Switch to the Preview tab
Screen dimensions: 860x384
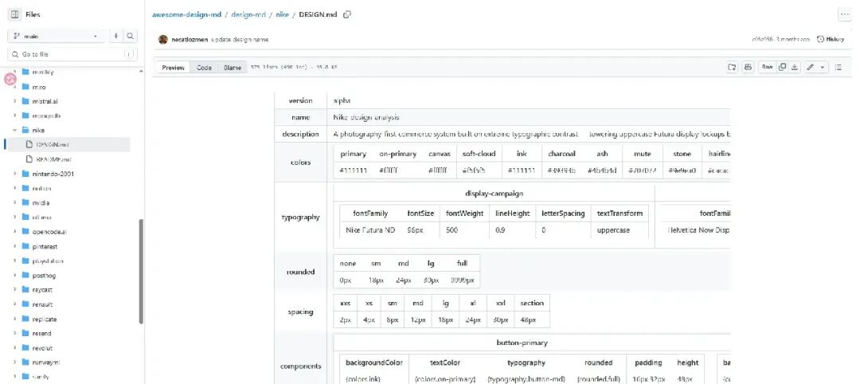pyautogui.click(x=173, y=68)
